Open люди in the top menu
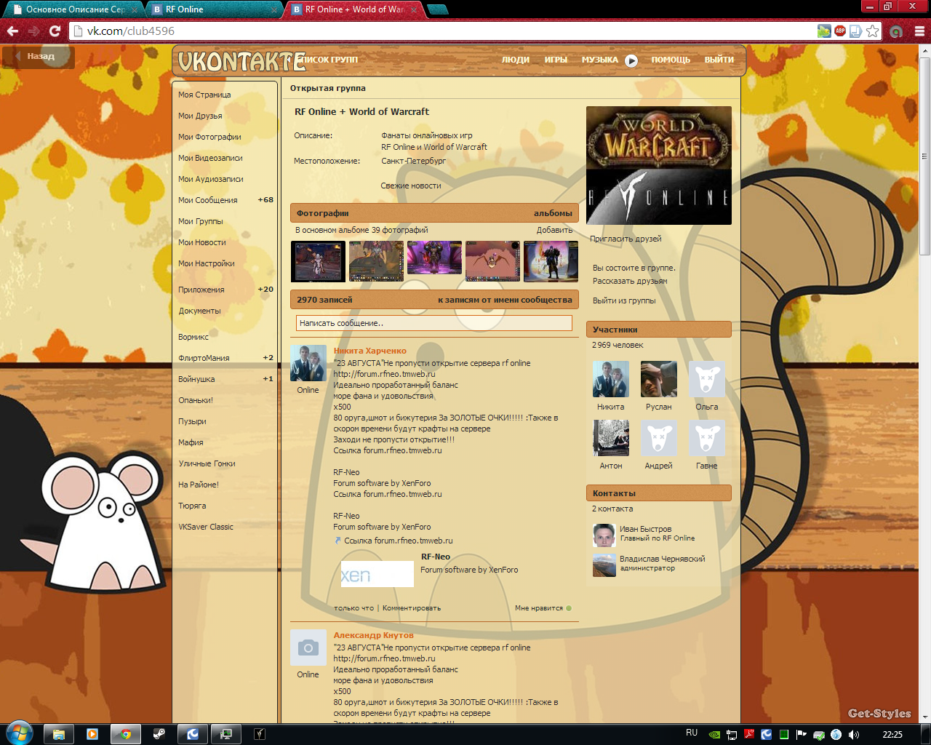This screenshot has width=931, height=745. (x=516, y=60)
